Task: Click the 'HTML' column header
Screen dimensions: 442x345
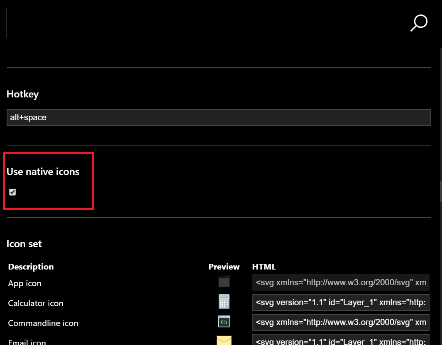Action: coord(264,267)
